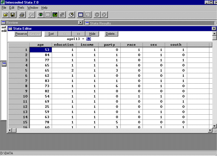Screen dimensions: 217x156
Task: Click the Print results icon
Action: 22,15
